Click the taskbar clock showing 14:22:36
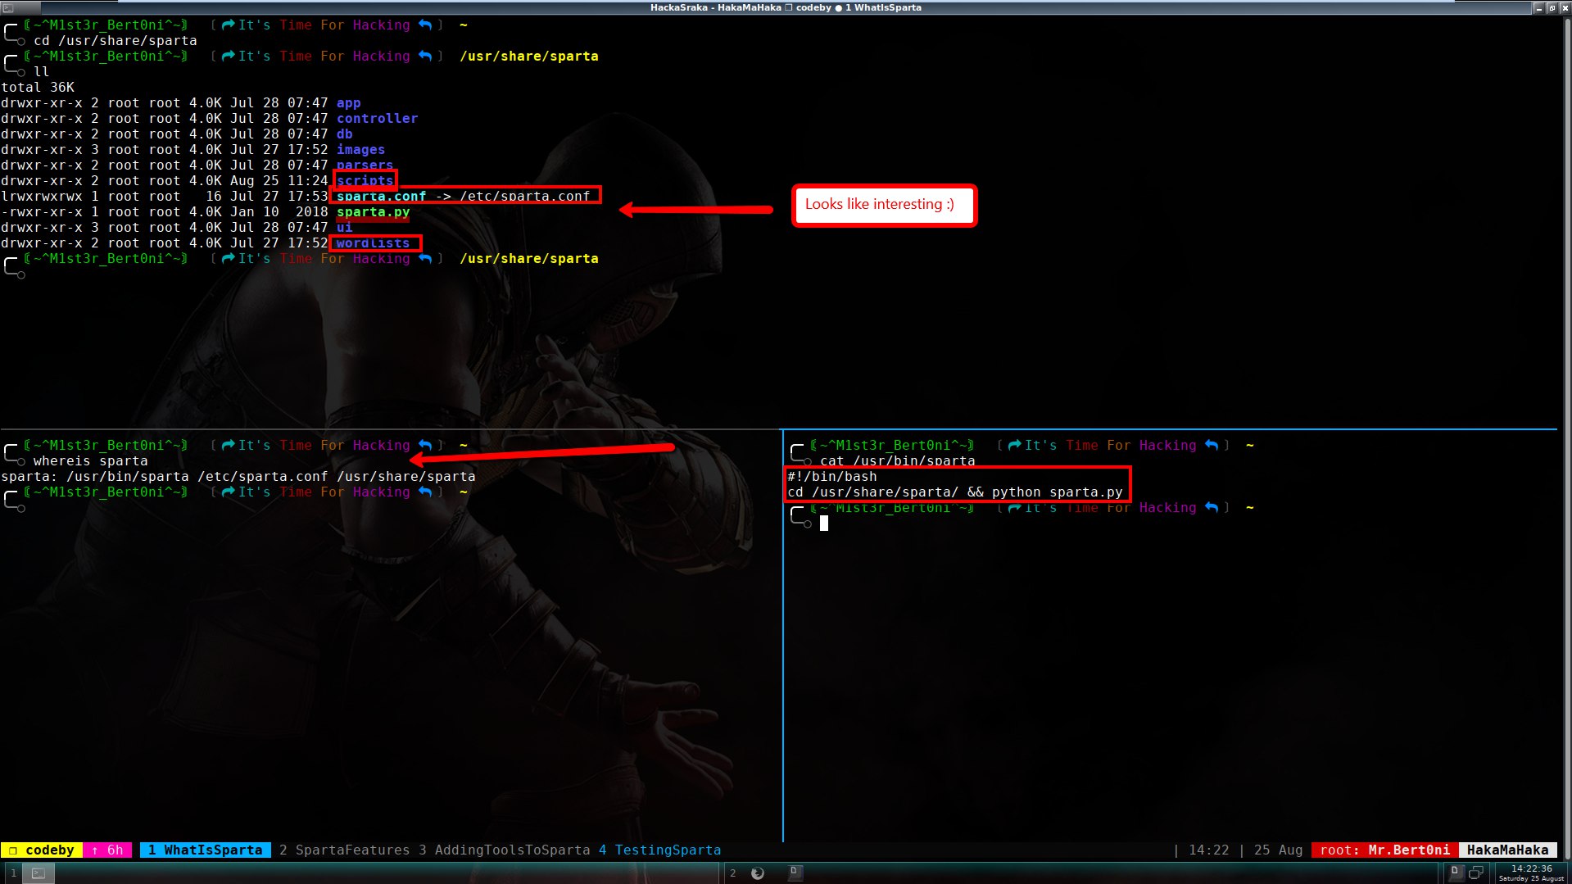1572x884 pixels. click(1531, 873)
